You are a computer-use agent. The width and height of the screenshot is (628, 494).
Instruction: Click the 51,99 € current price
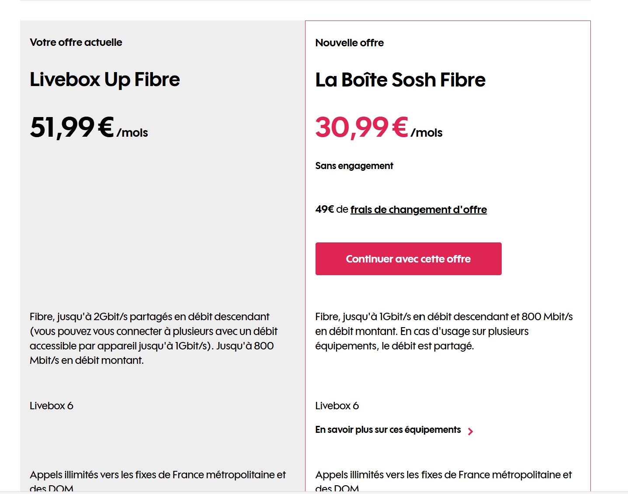[x=72, y=128]
